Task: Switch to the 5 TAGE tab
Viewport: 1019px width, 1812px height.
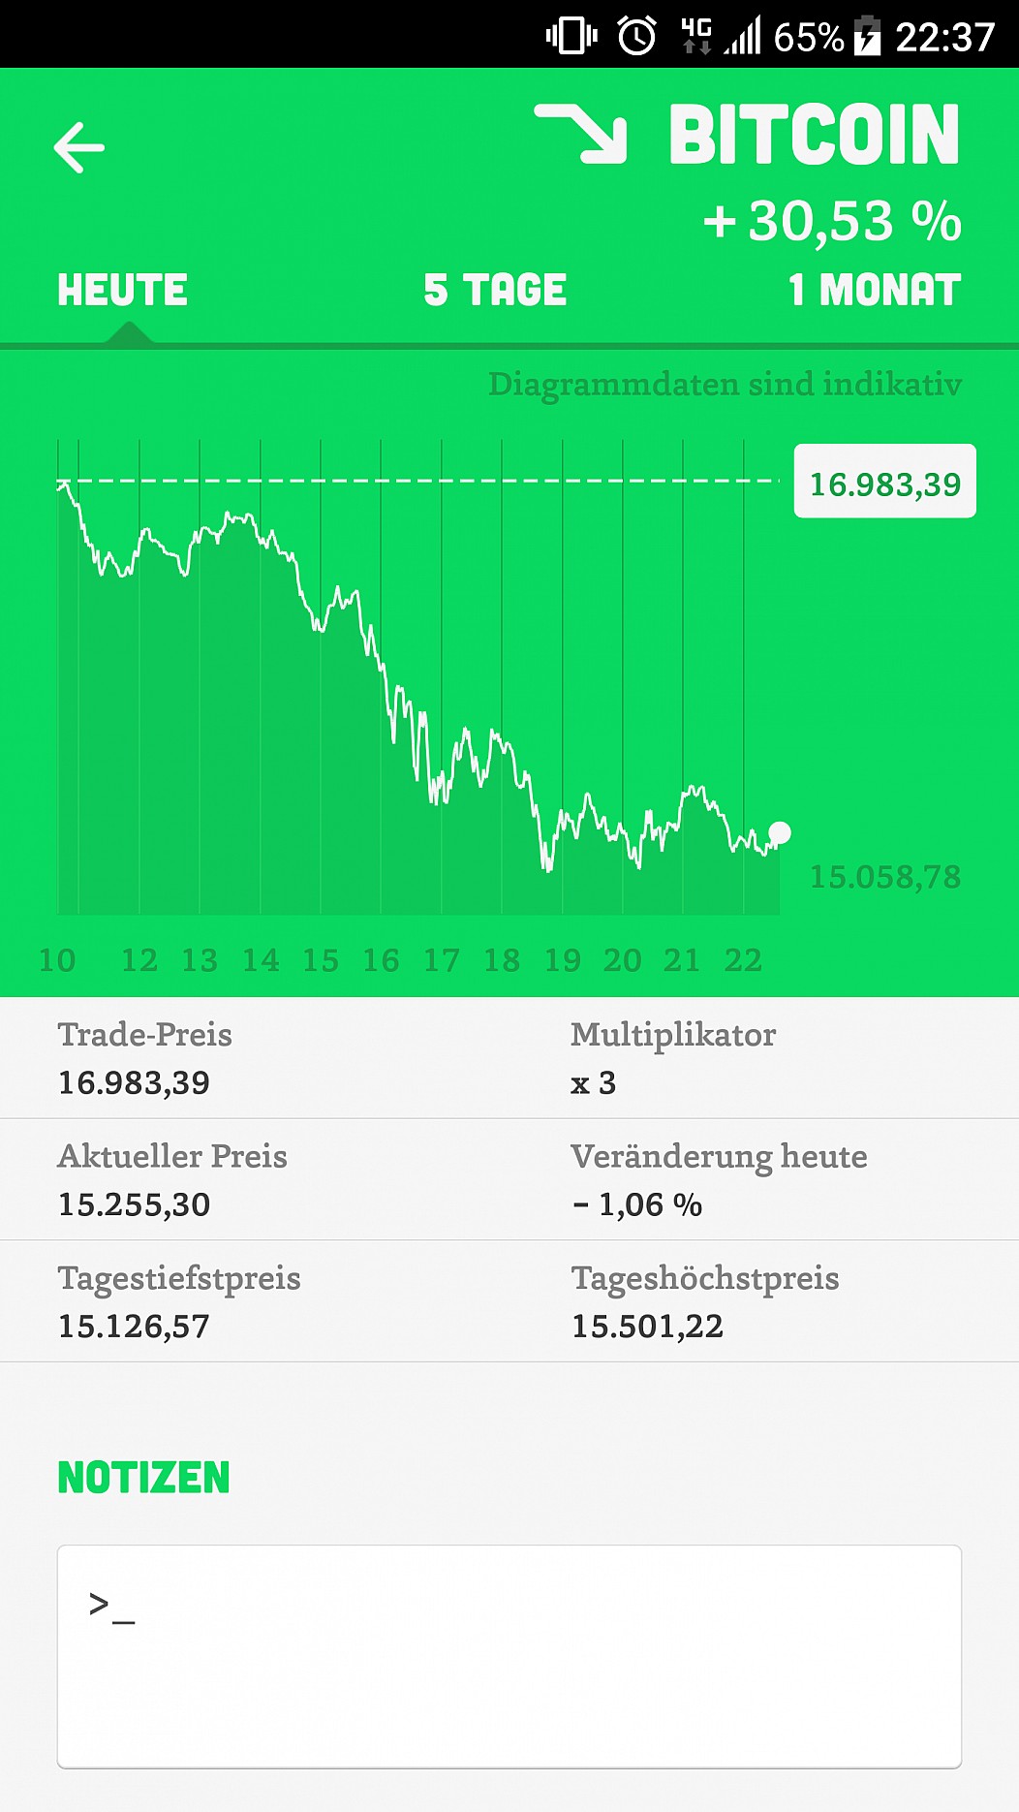Action: point(495,291)
